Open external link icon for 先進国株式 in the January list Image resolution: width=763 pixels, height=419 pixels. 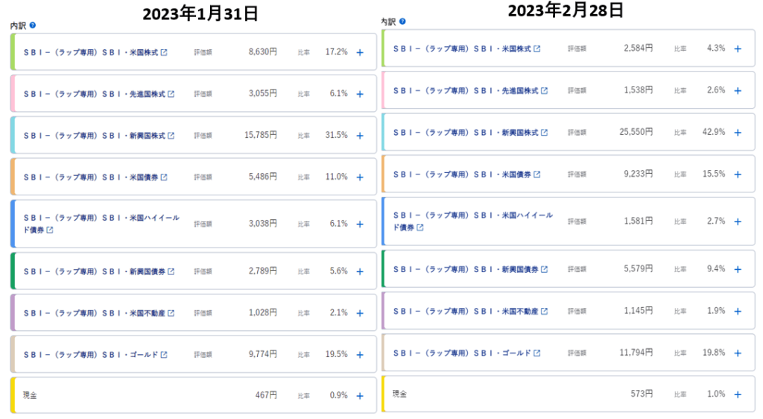[x=171, y=94]
